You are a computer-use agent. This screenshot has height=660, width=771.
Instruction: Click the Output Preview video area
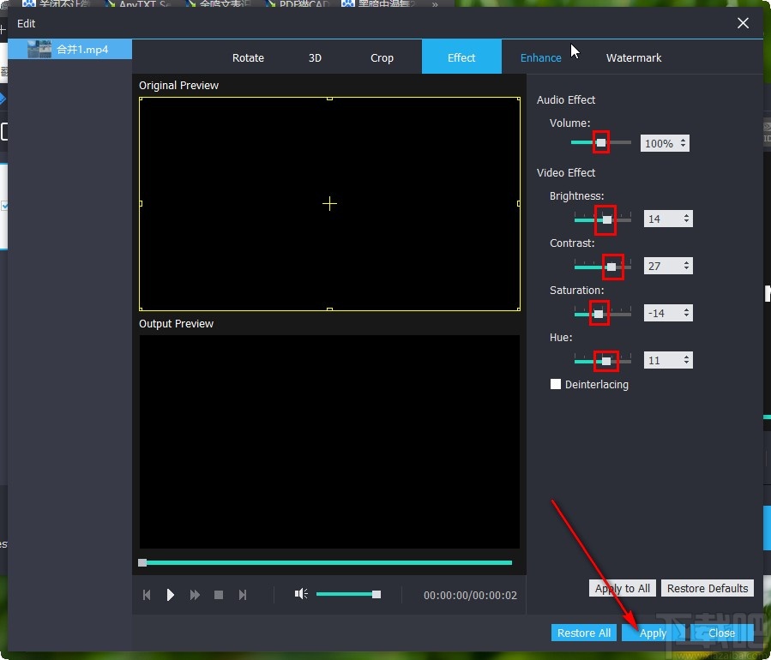tap(329, 441)
